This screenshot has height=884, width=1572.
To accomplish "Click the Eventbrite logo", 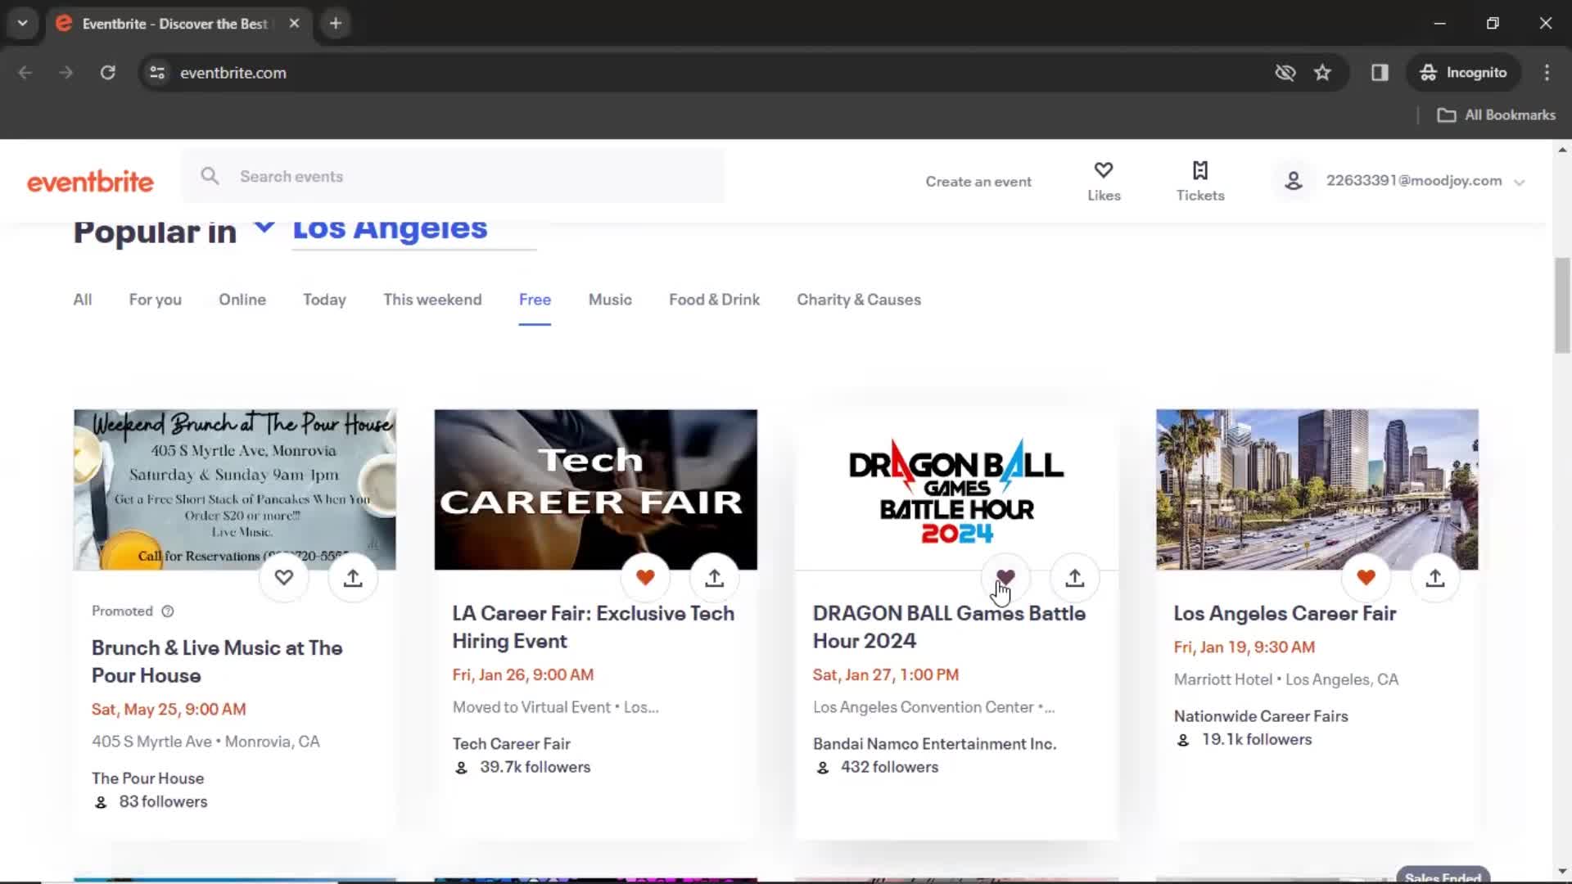I will pos(90,181).
